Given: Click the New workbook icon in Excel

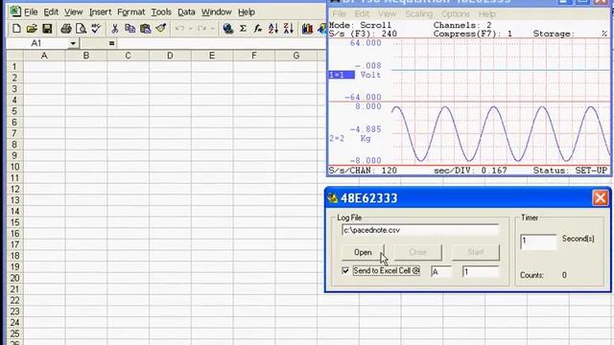Looking at the screenshot, I should point(16,29).
